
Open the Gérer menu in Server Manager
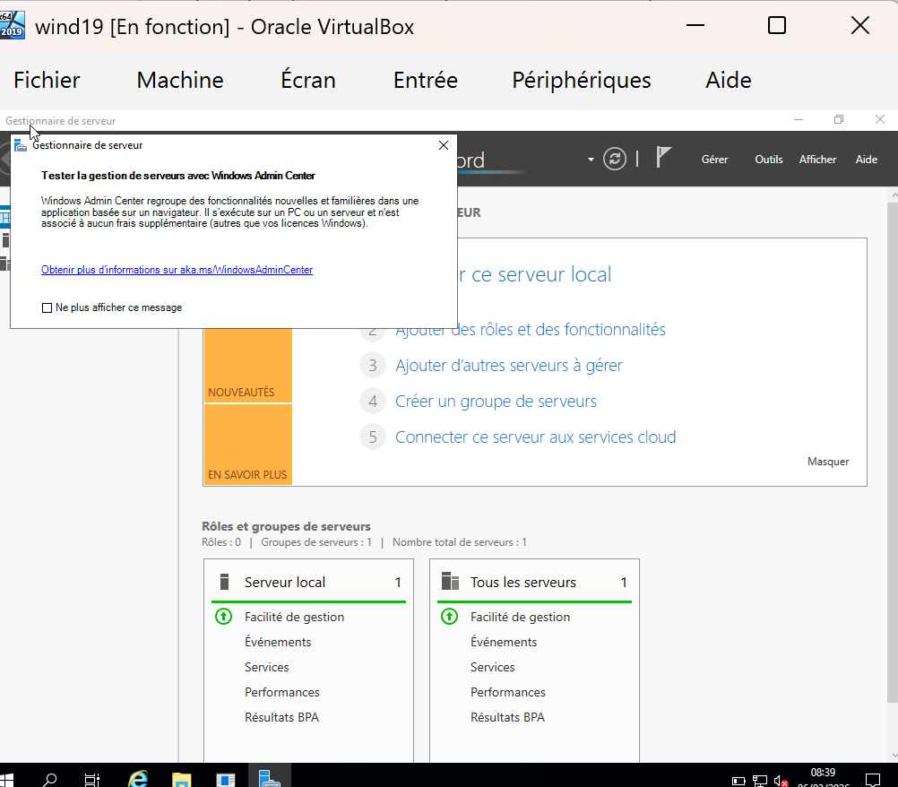(x=714, y=160)
